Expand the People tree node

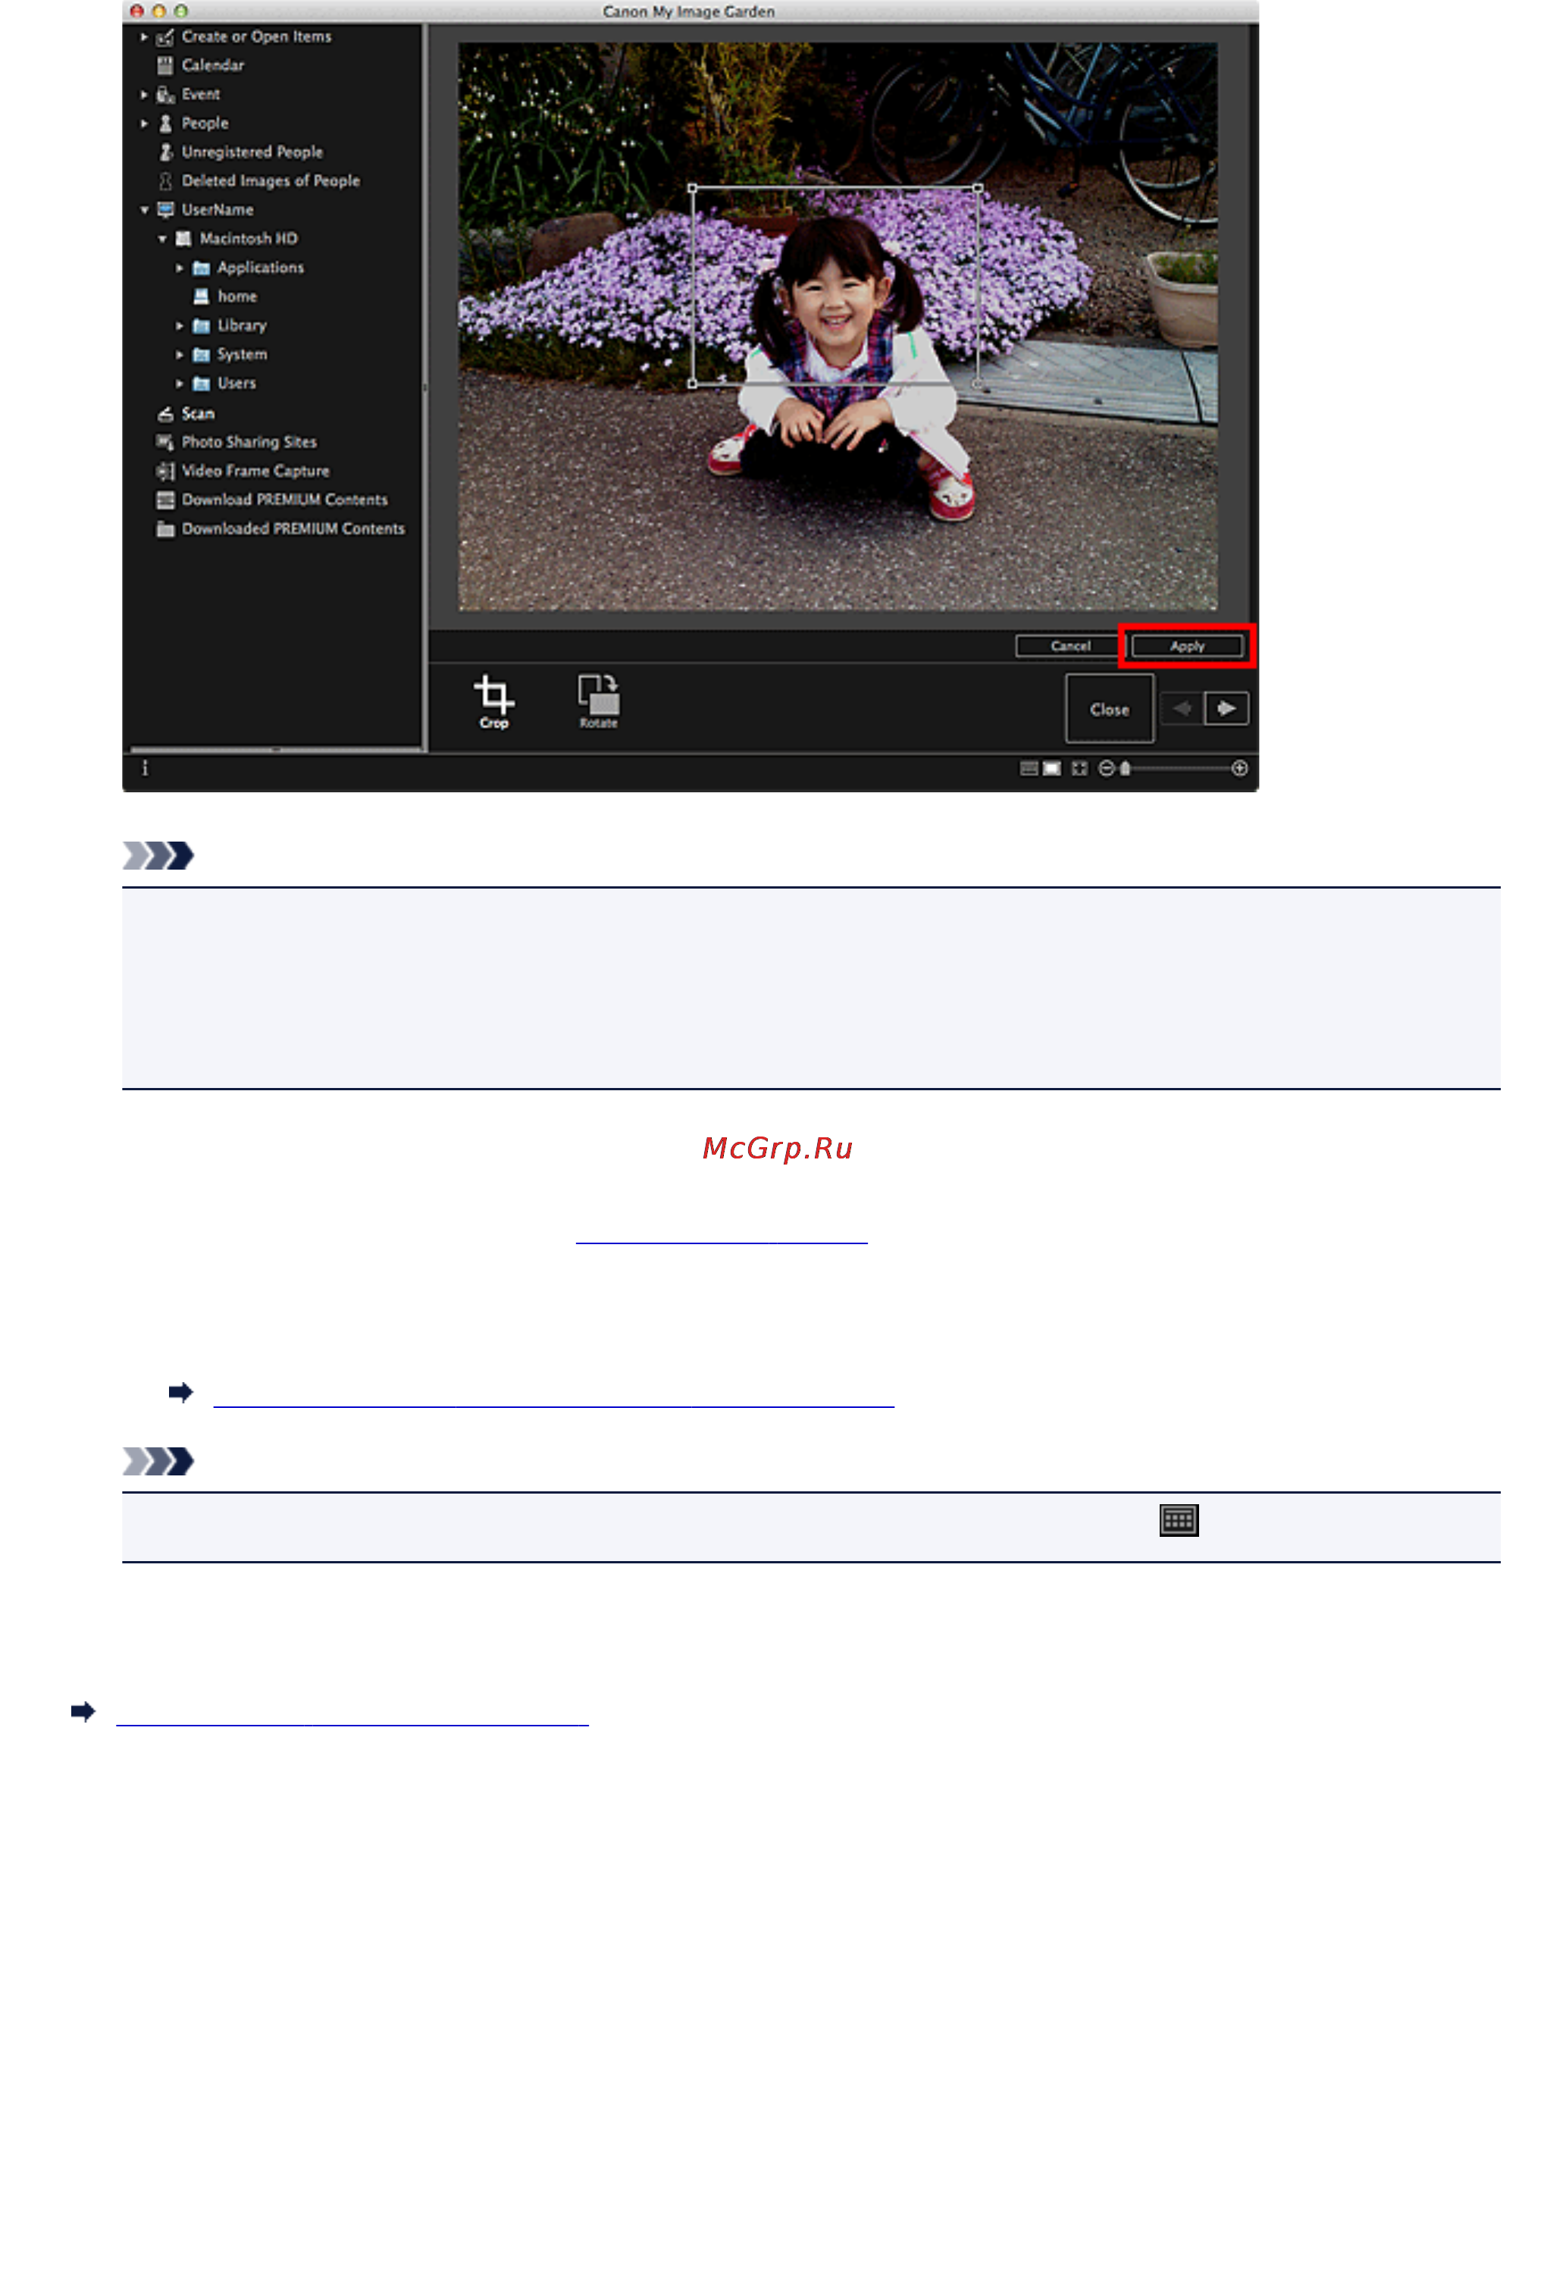point(144,124)
